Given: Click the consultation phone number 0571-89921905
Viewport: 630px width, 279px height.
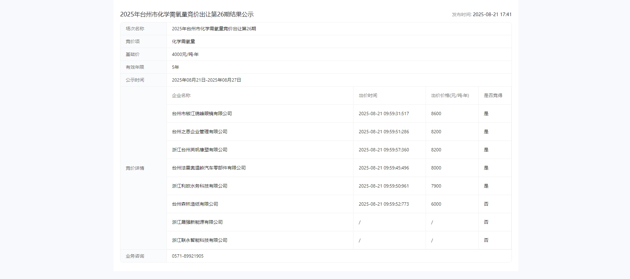Looking at the screenshot, I should (x=188, y=256).
